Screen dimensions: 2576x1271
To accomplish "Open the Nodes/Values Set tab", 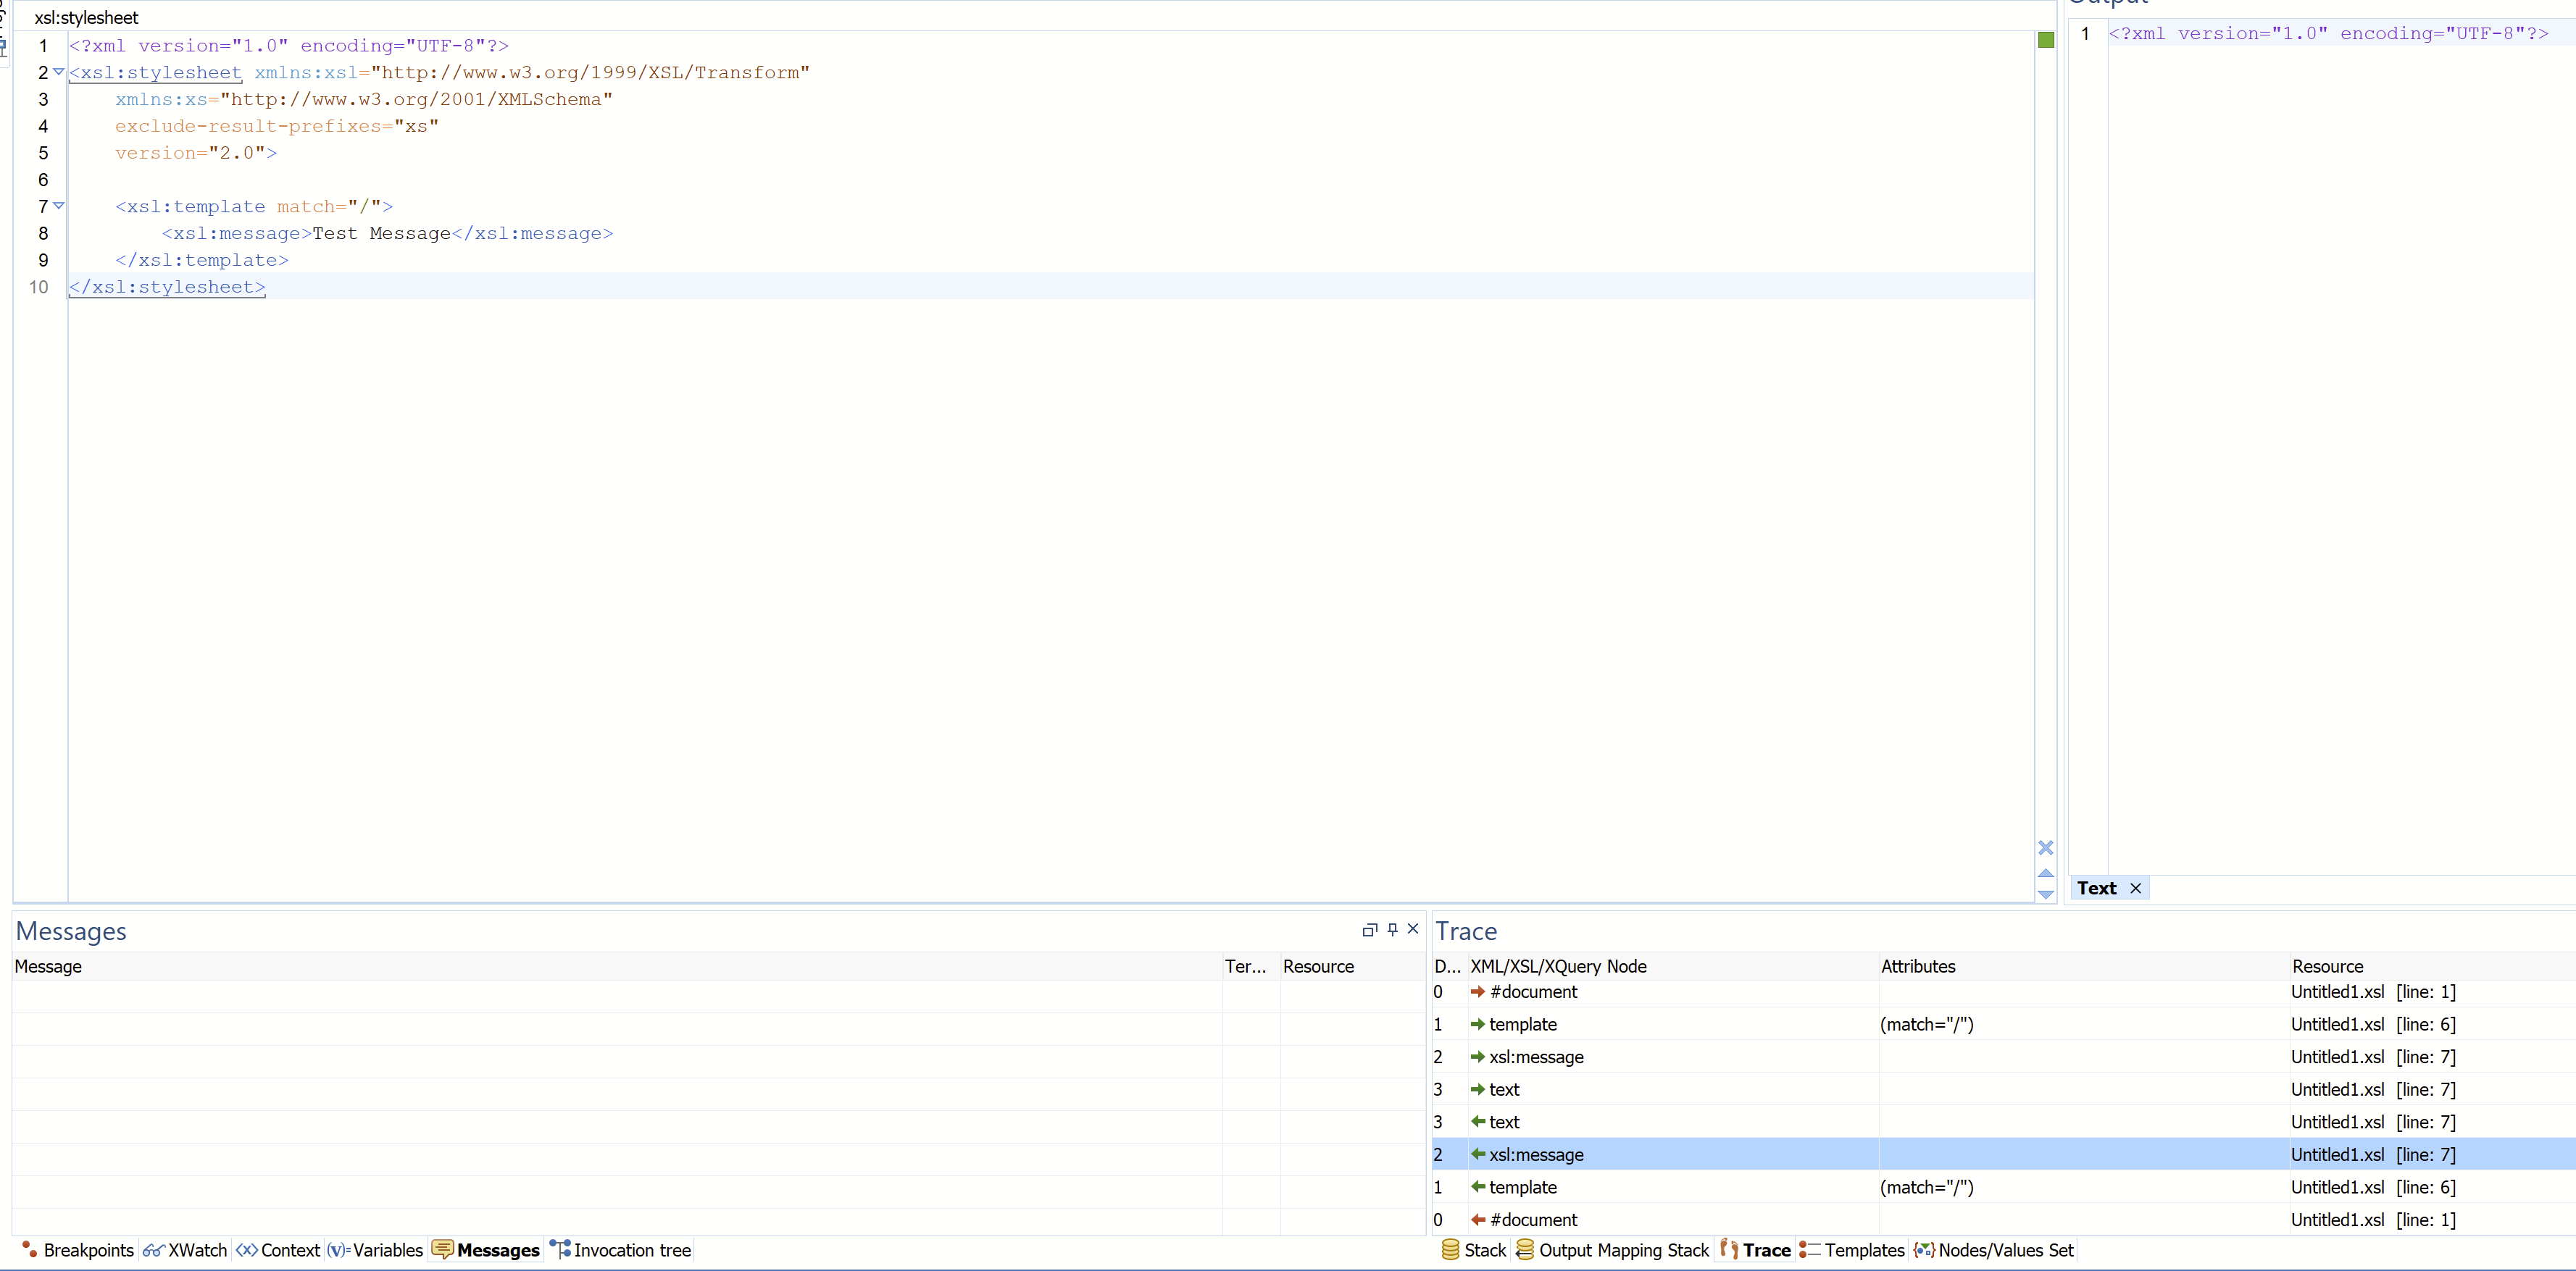I will coord(1994,1250).
